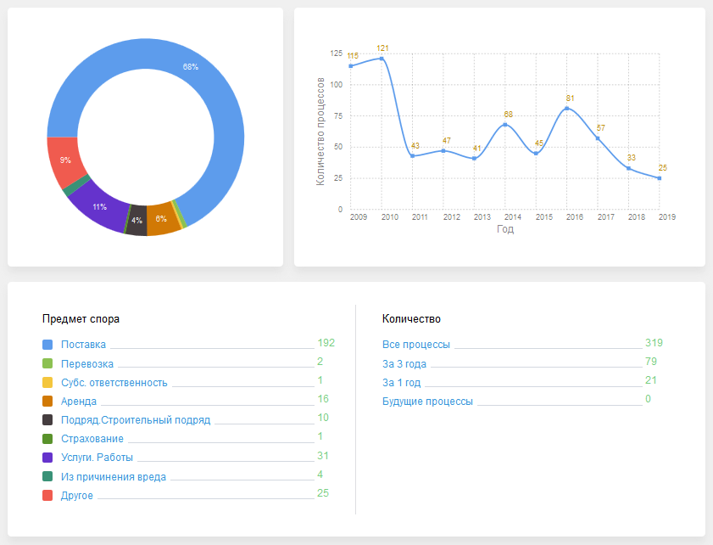Open the Подряд.Строительный подряд link
This screenshot has height=545, width=713.
click(136, 420)
